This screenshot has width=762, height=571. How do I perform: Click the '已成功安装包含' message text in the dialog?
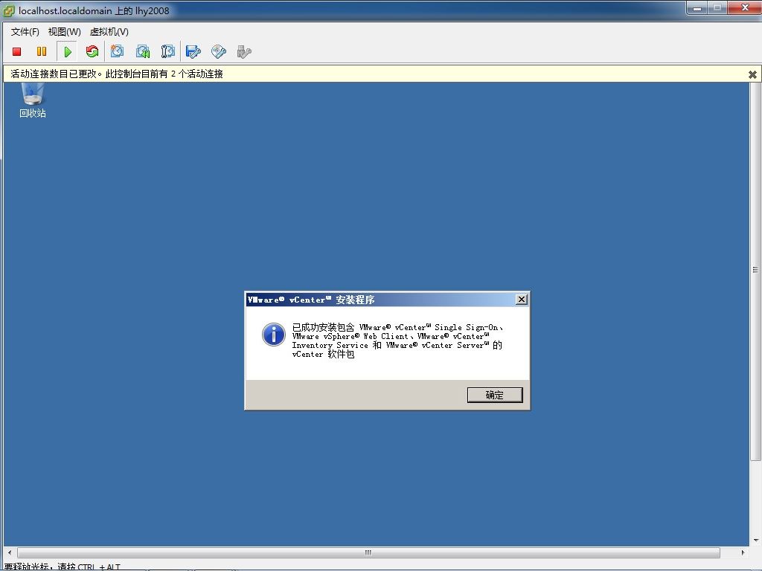tap(397, 341)
